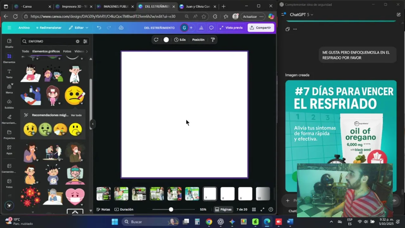Open the Editar dropdown
Viewport: 405px width, 228px height.
[x=78, y=28]
